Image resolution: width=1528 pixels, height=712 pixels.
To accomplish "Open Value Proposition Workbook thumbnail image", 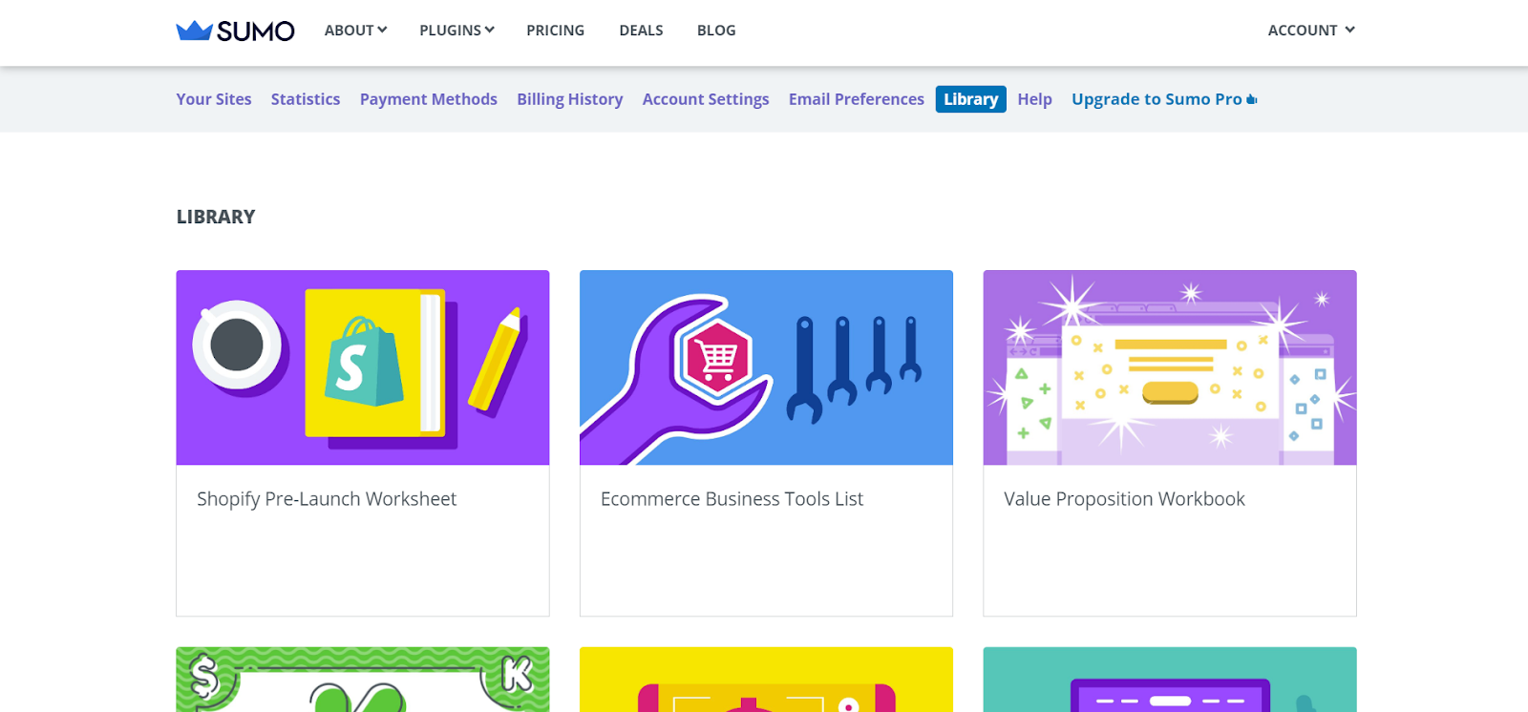I will point(1170,367).
